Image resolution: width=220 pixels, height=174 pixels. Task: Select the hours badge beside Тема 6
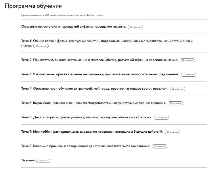tap(162, 118)
